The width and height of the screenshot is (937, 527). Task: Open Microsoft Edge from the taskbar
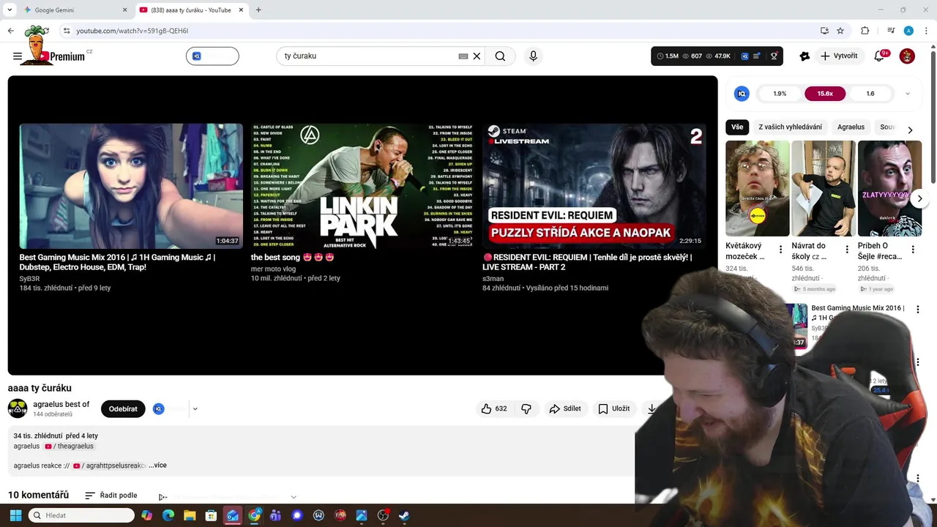coord(168,515)
